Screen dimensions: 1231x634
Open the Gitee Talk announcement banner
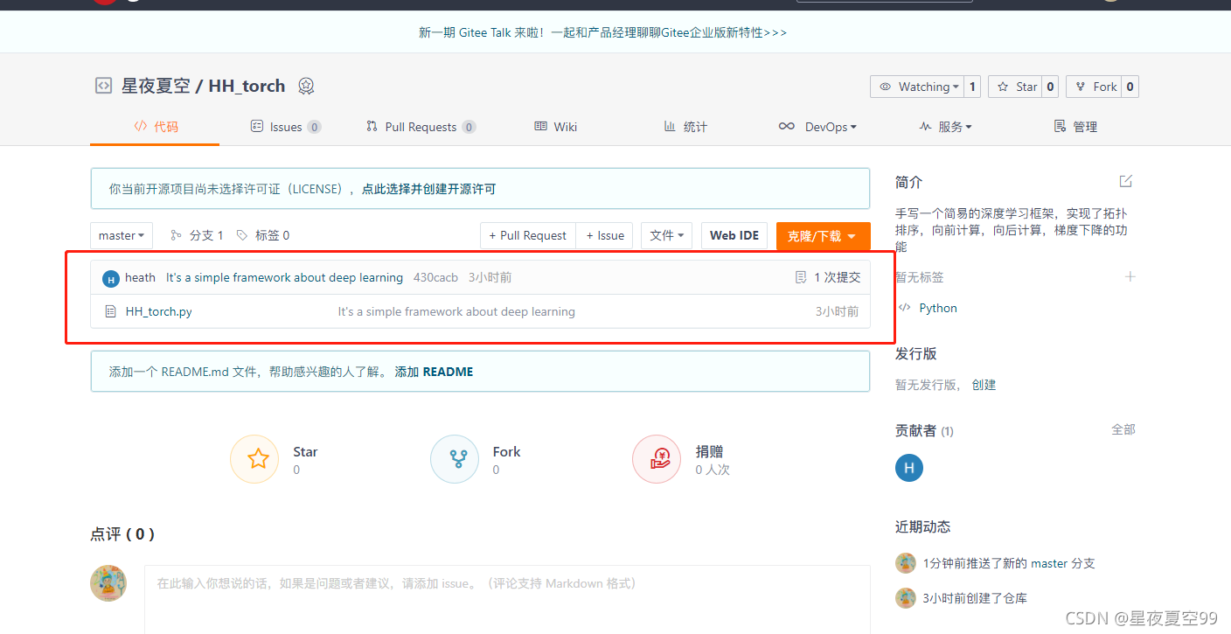[x=602, y=32]
